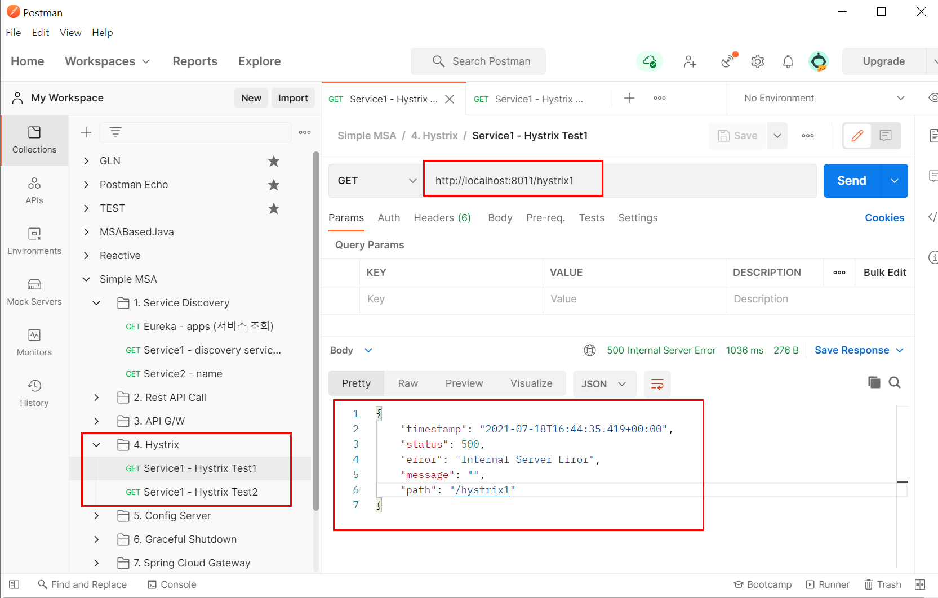Open query params column options
Screen dimensions: 938x598
839,273
